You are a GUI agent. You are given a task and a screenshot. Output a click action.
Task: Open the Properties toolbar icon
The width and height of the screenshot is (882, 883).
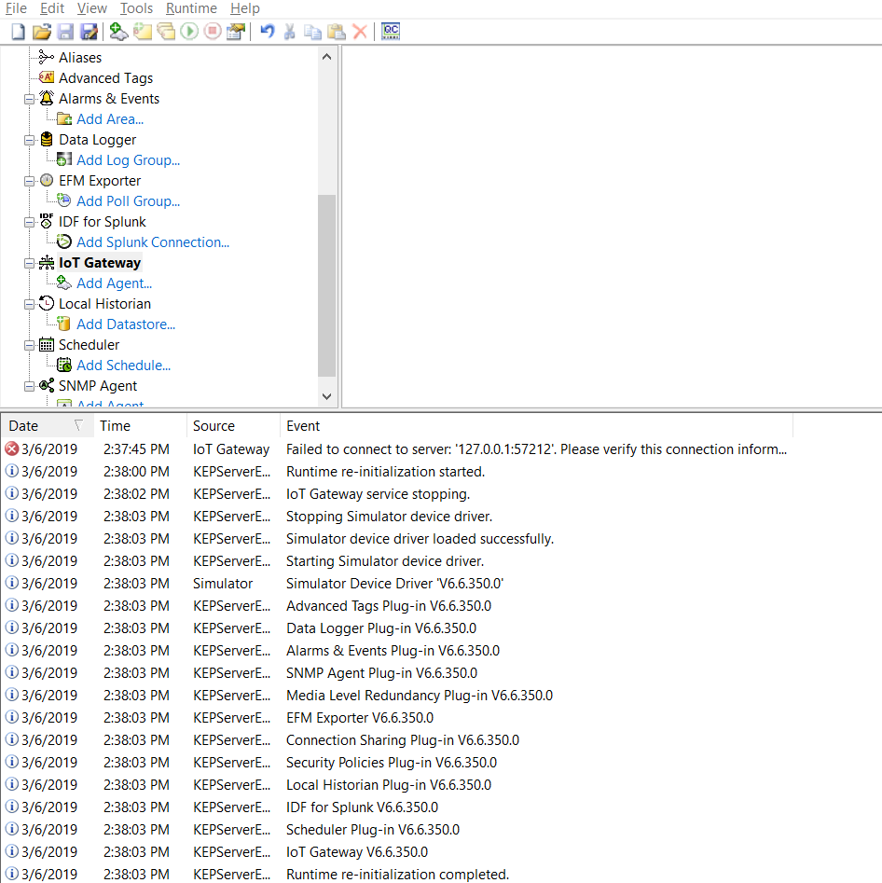coord(237,31)
